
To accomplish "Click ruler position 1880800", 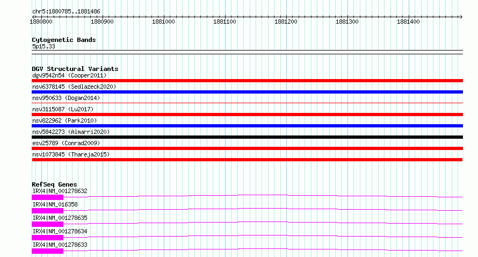I will point(41,22).
